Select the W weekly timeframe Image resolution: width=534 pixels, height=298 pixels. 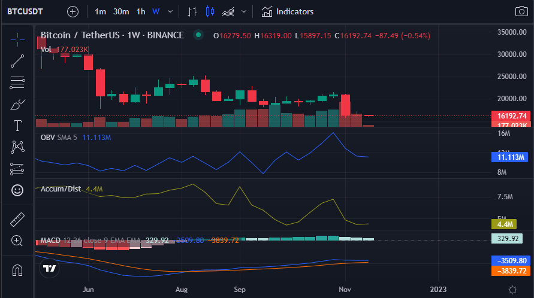click(x=156, y=12)
